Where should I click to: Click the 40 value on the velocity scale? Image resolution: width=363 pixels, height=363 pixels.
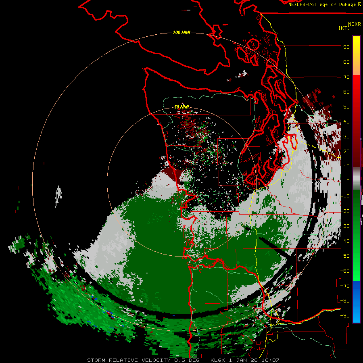[x=346, y=122]
